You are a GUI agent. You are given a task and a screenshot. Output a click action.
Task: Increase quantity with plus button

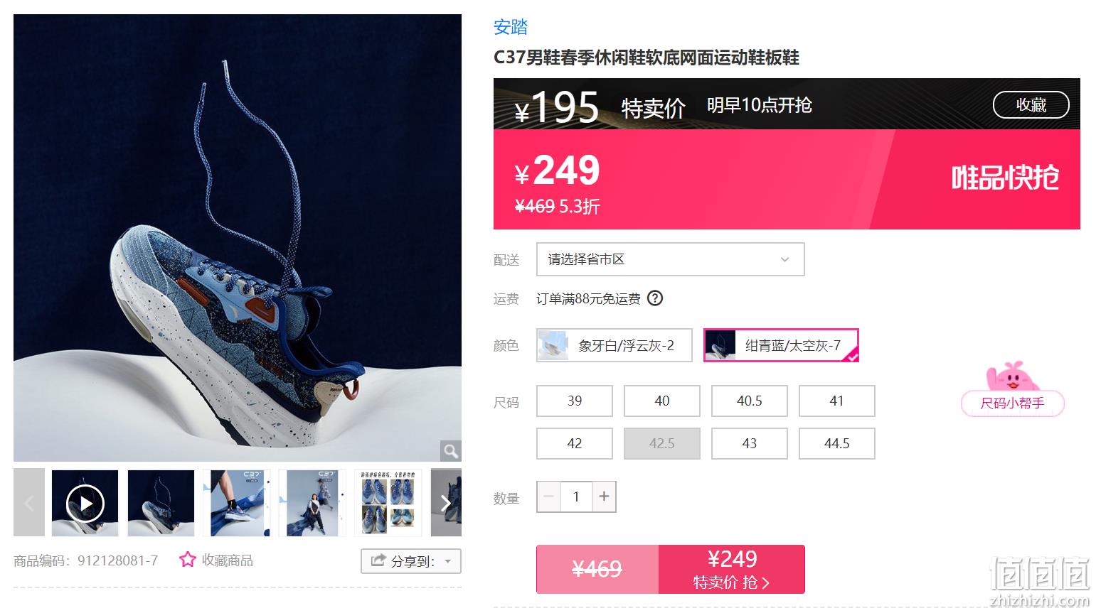pyautogui.click(x=604, y=497)
